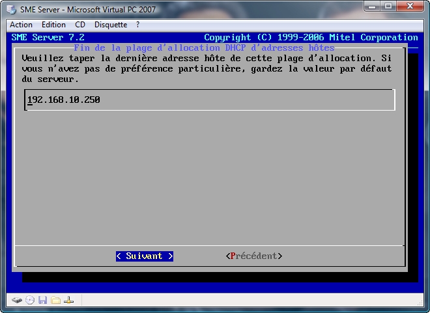Click the Virtual PC title bar icon

(12, 9)
